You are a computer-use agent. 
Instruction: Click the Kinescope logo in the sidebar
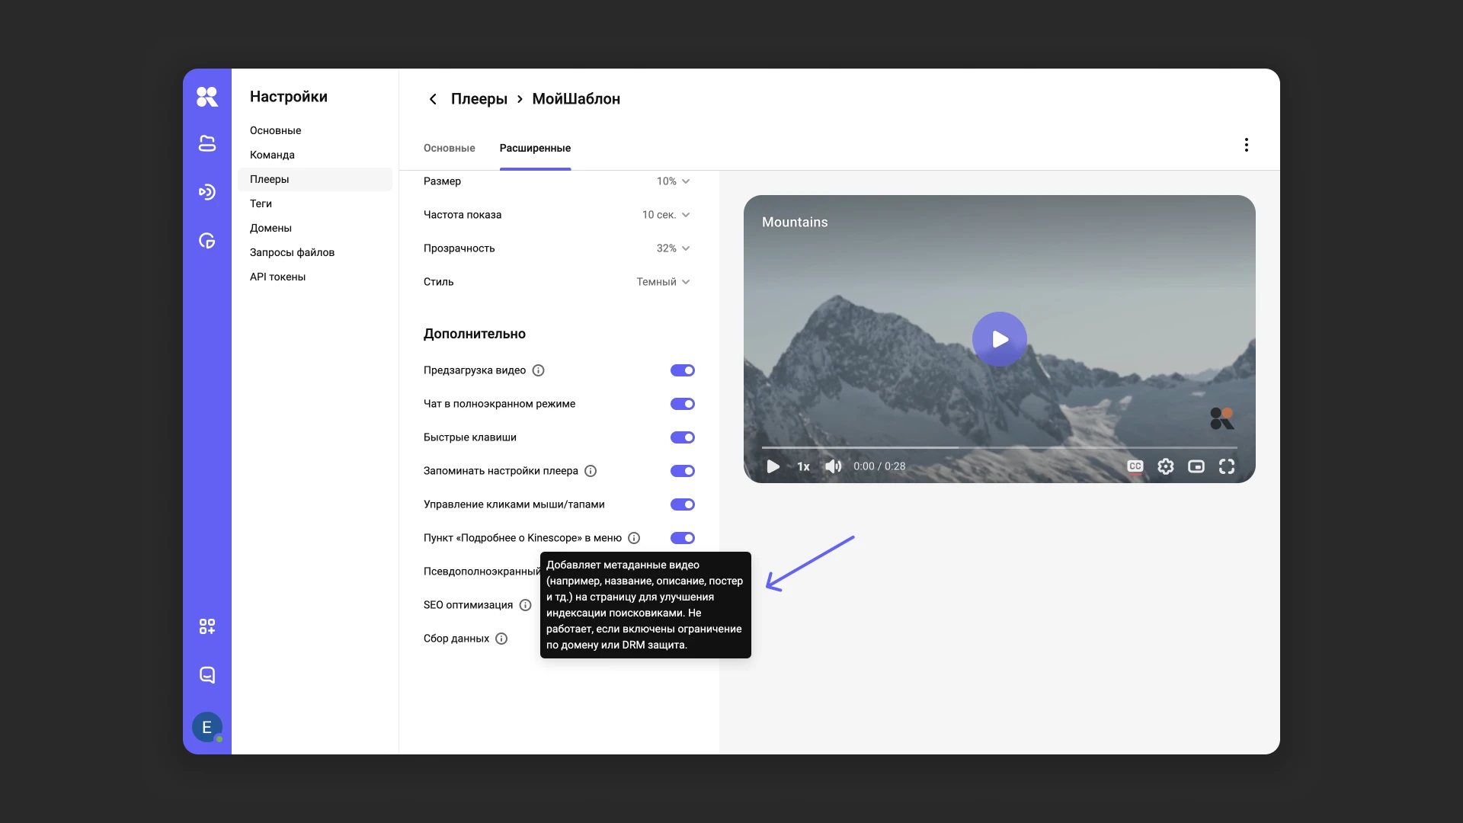pos(207,97)
